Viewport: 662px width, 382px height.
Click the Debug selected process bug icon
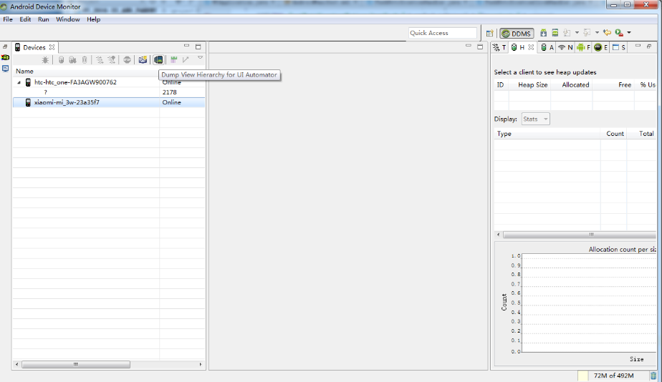pyautogui.click(x=45, y=60)
